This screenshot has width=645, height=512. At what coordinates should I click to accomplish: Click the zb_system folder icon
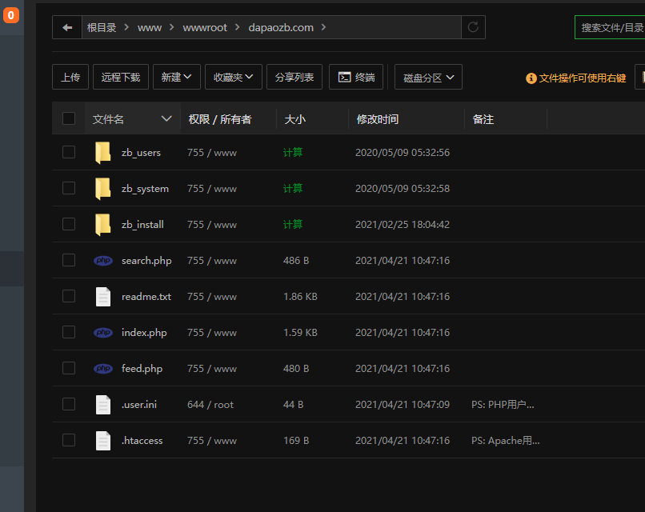click(103, 188)
